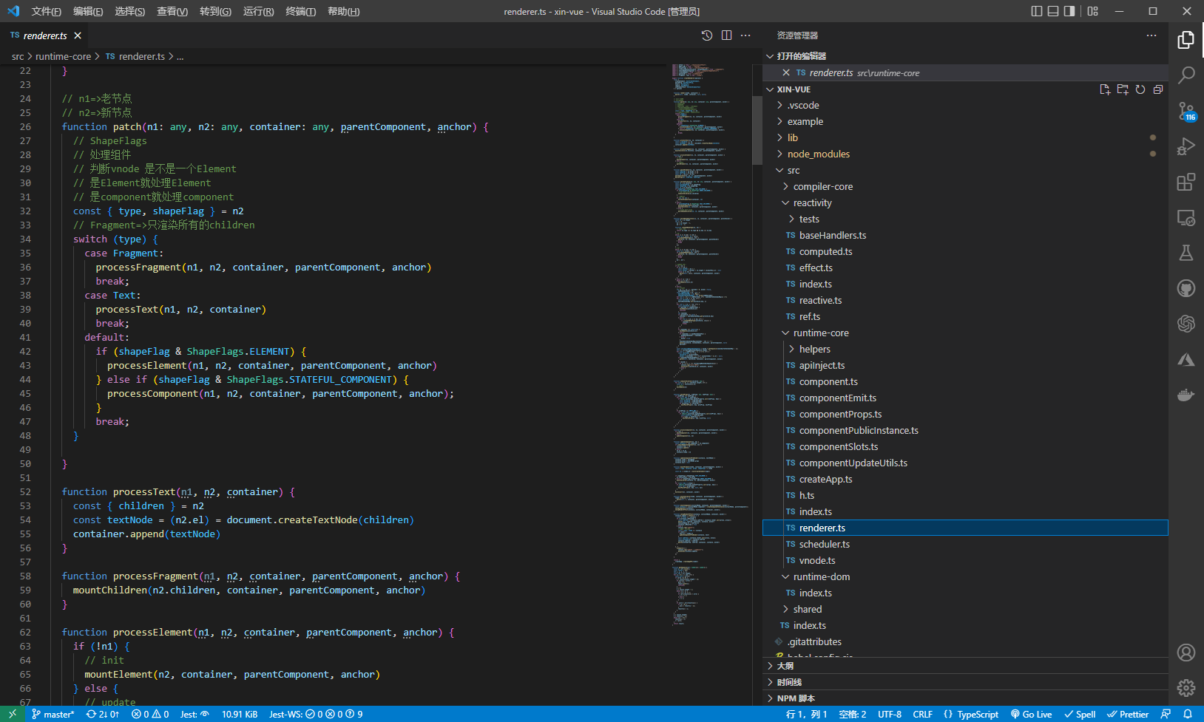Open Run and Debug view
The width and height of the screenshot is (1204, 722).
[x=1186, y=146]
